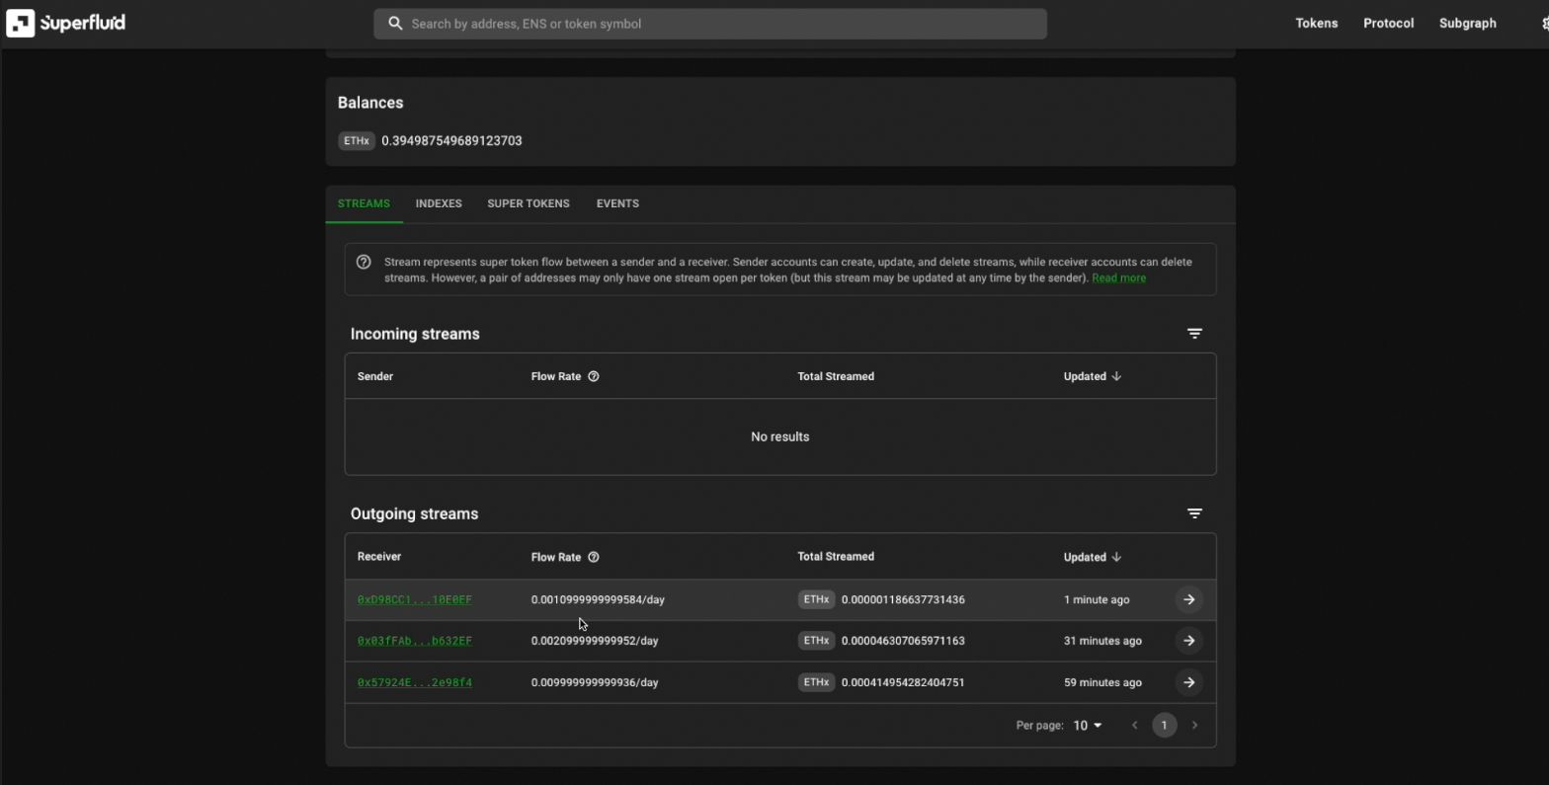Click the Sender column header
Image resolution: width=1549 pixels, height=785 pixels.
375,376
